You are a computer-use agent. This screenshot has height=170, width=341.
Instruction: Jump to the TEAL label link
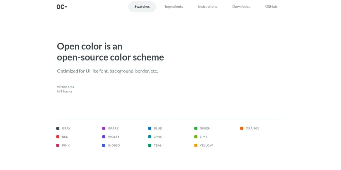(x=158, y=146)
